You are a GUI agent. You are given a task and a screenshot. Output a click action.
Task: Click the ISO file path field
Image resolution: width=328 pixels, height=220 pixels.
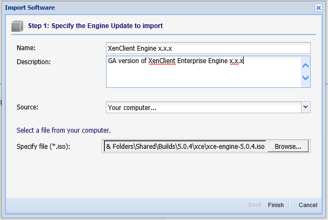pyautogui.click(x=184, y=147)
